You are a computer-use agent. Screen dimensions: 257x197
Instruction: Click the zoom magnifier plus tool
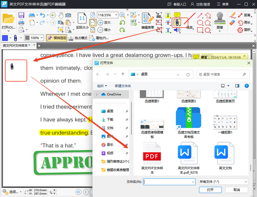tap(122, 15)
